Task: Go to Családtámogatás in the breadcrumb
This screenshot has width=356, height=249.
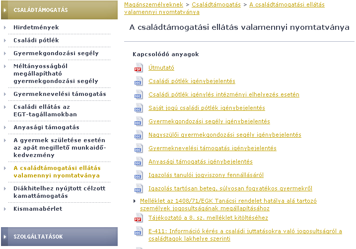Action: (216, 4)
